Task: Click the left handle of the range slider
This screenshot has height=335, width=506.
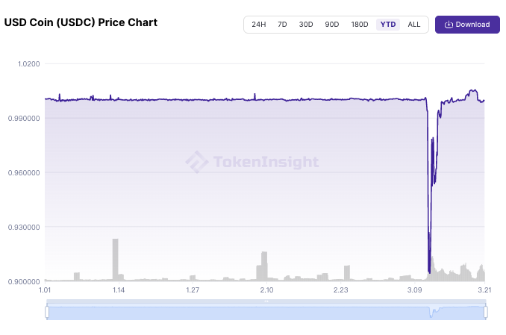Action: [x=46, y=311]
